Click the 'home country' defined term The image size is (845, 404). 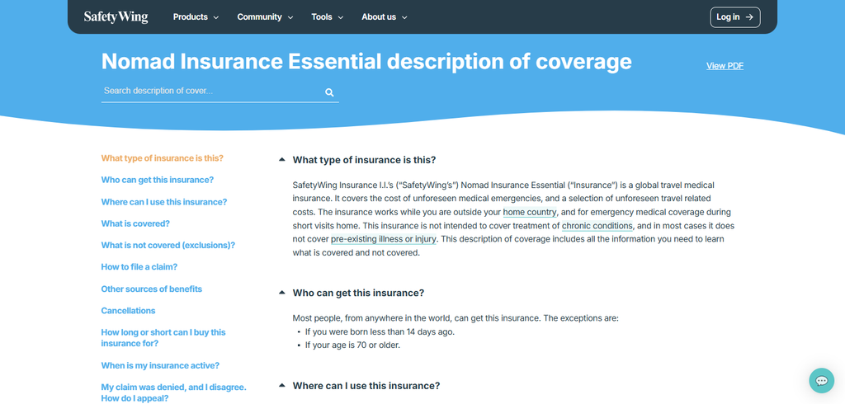[530, 212]
